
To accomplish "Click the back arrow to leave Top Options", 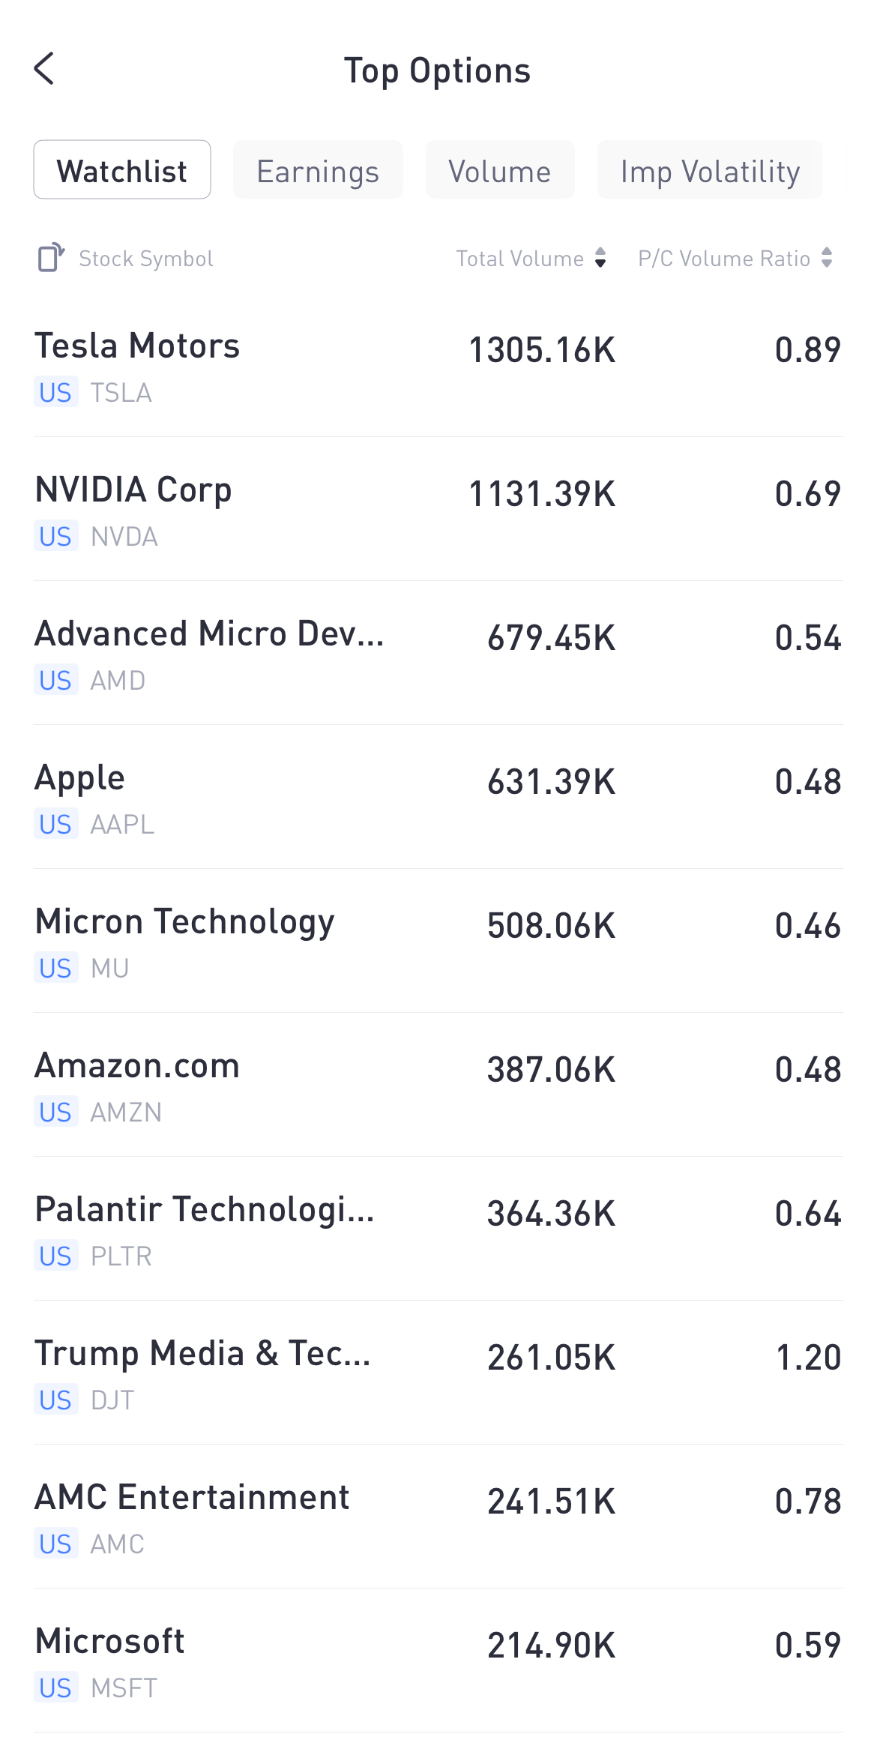I will point(45,69).
